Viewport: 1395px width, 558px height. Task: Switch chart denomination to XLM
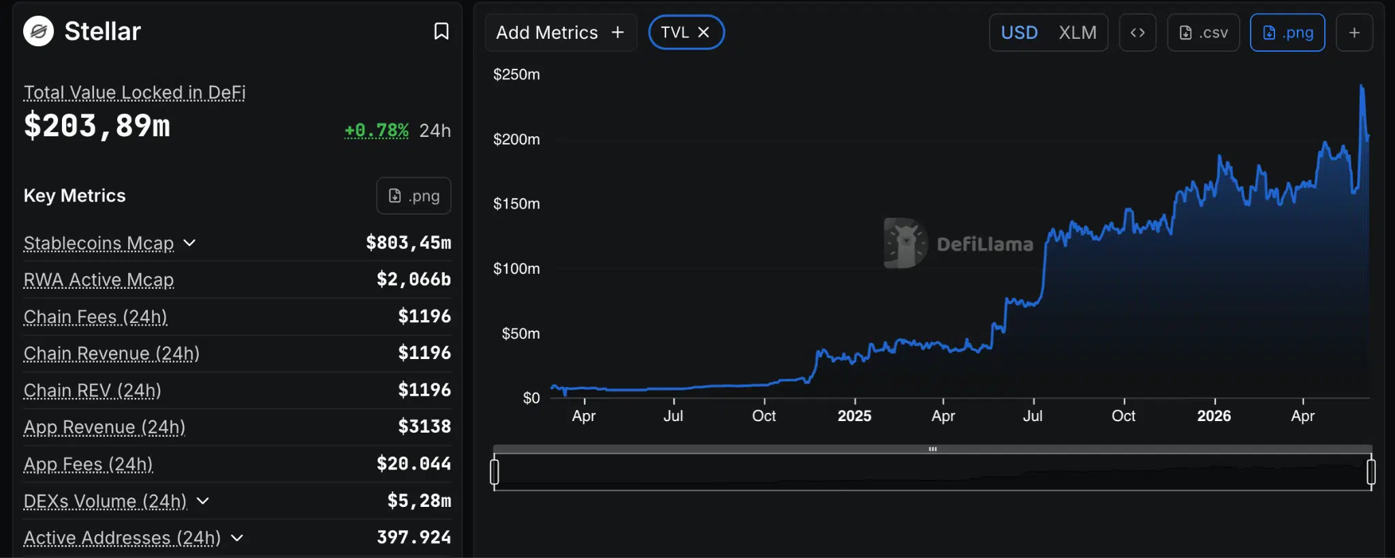(1078, 33)
